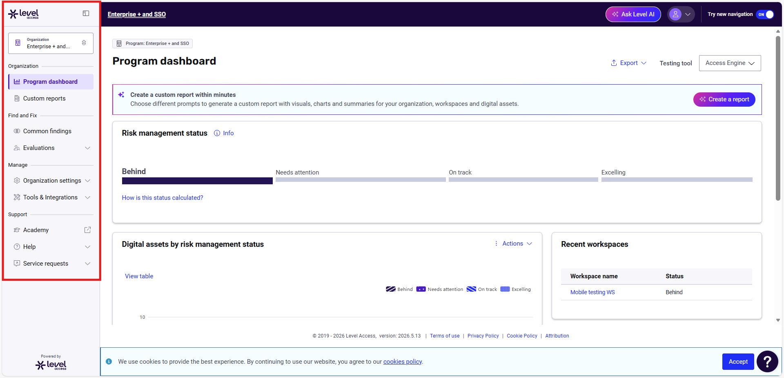Image resolution: width=784 pixels, height=378 pixels.
Task: Click the Create a report button
Action: (724, 99)
